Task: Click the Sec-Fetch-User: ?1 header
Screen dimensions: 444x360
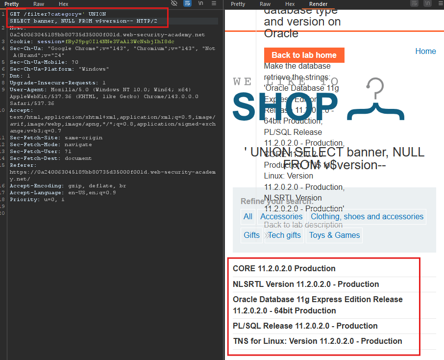Action: tap(41, 152)
